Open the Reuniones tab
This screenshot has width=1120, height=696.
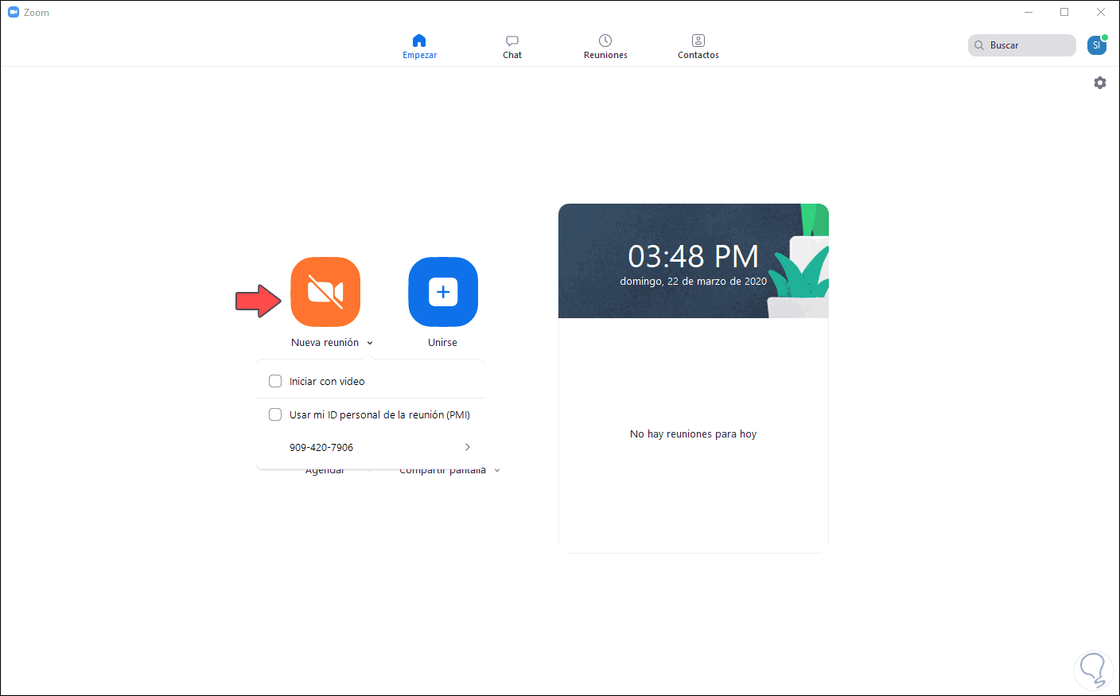coord(605,47)
